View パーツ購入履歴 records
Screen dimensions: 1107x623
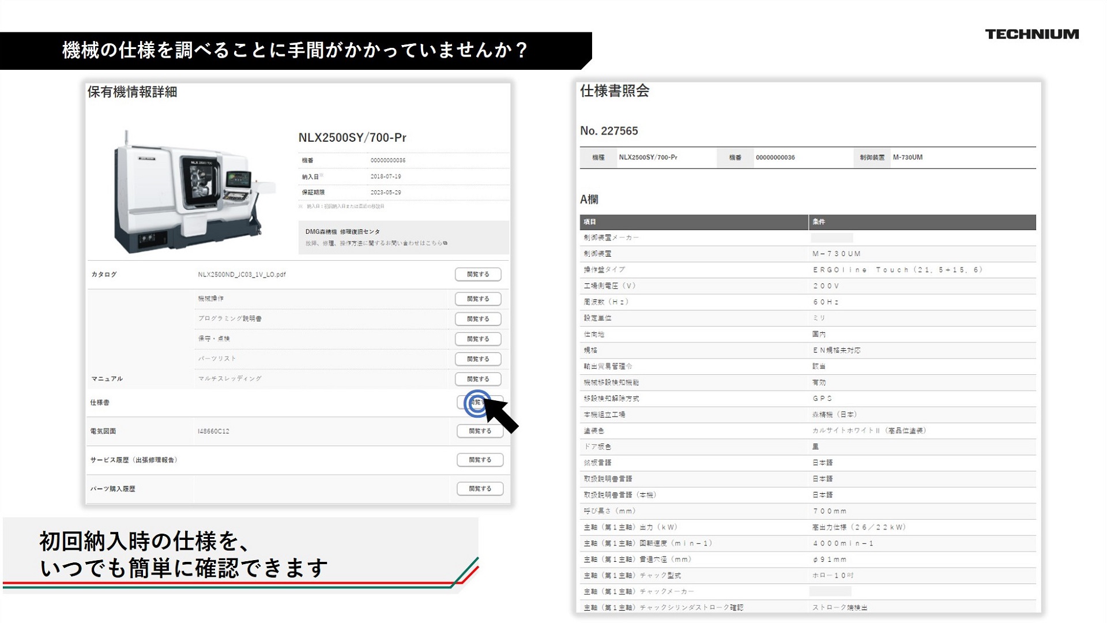480,489
